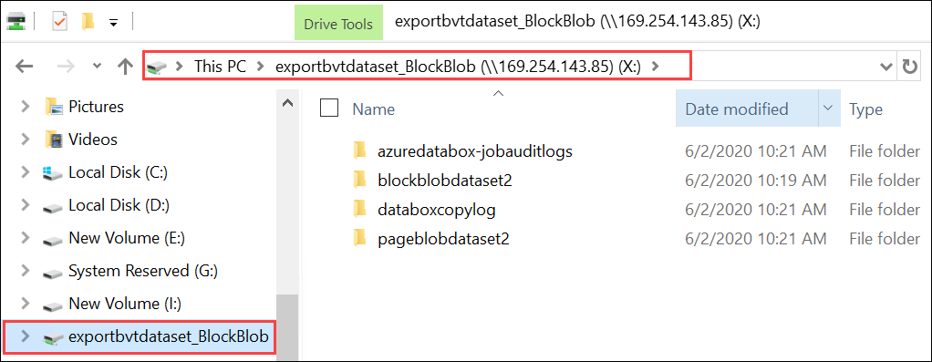Select the databoxcopylog folder name

coord(436,210)
